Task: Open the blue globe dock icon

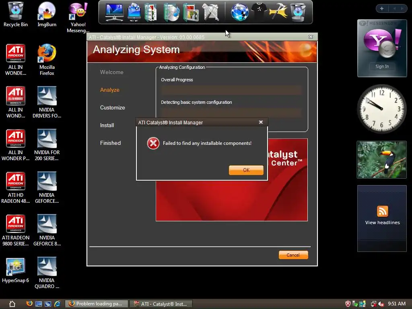Action: pos(240,12)
